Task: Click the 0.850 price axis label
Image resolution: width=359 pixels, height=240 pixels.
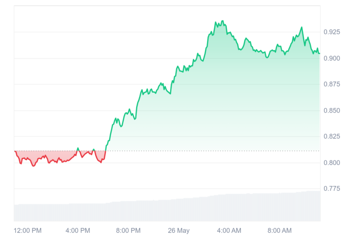Action: (x=332, y=110)
